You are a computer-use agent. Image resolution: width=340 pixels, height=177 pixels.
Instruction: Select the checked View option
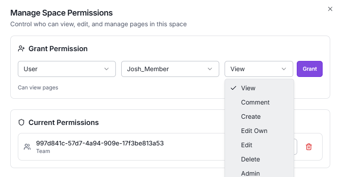[x=259, y=88]
